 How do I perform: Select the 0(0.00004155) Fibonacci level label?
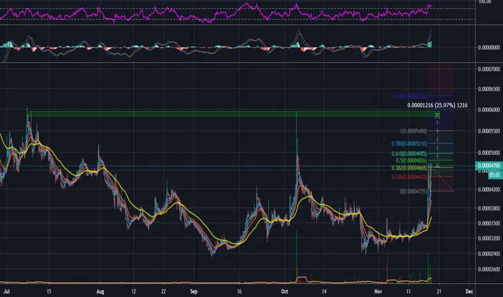(413, 191)
